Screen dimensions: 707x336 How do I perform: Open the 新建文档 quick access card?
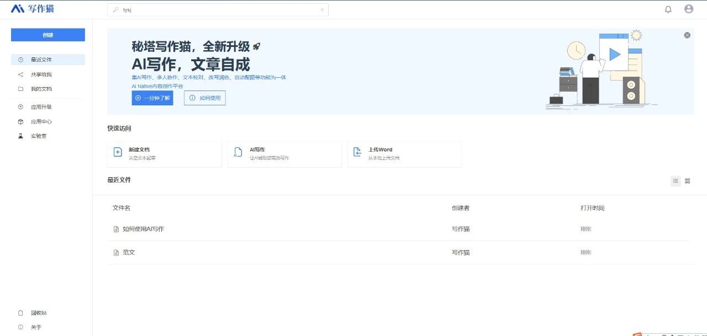165,154
